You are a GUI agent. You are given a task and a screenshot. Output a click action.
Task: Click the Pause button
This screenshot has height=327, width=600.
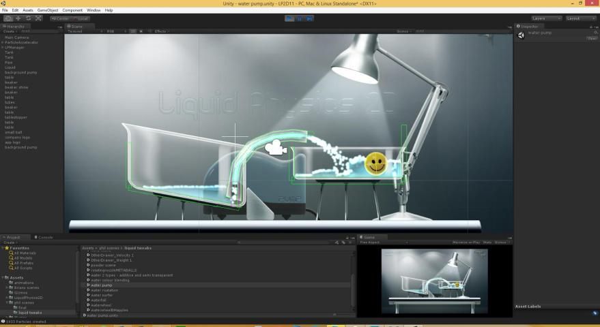pos(300,18)
